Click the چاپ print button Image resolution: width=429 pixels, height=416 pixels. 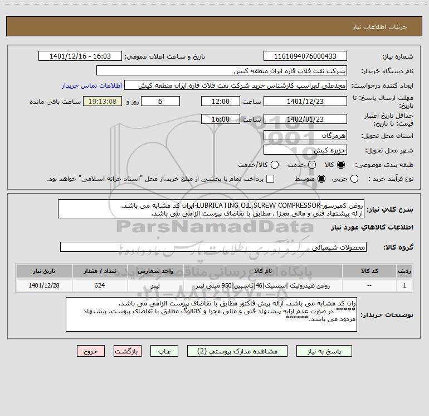164,351
